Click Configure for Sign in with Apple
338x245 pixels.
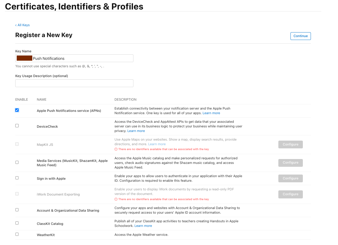coord(290,178)
